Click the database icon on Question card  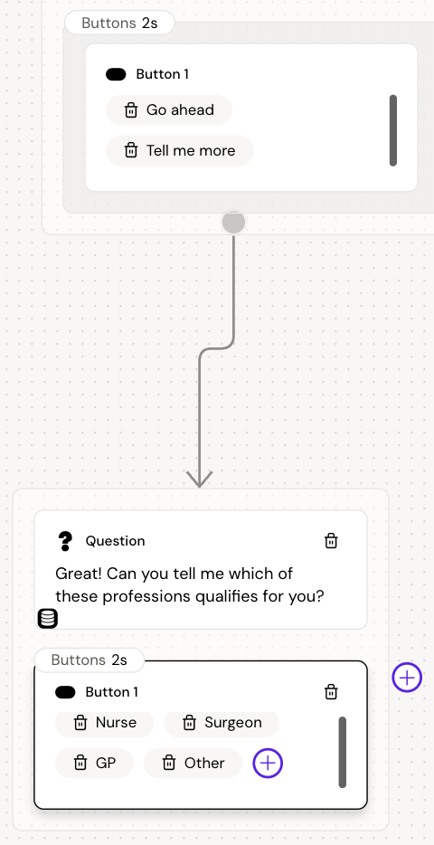47,619
